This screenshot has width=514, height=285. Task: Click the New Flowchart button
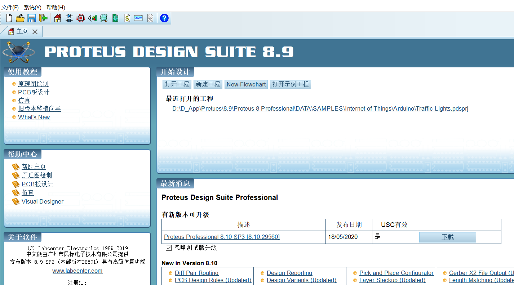point(246,84)
